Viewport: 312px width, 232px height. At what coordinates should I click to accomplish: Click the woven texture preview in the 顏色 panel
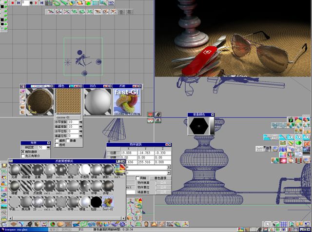coord(67,101)
